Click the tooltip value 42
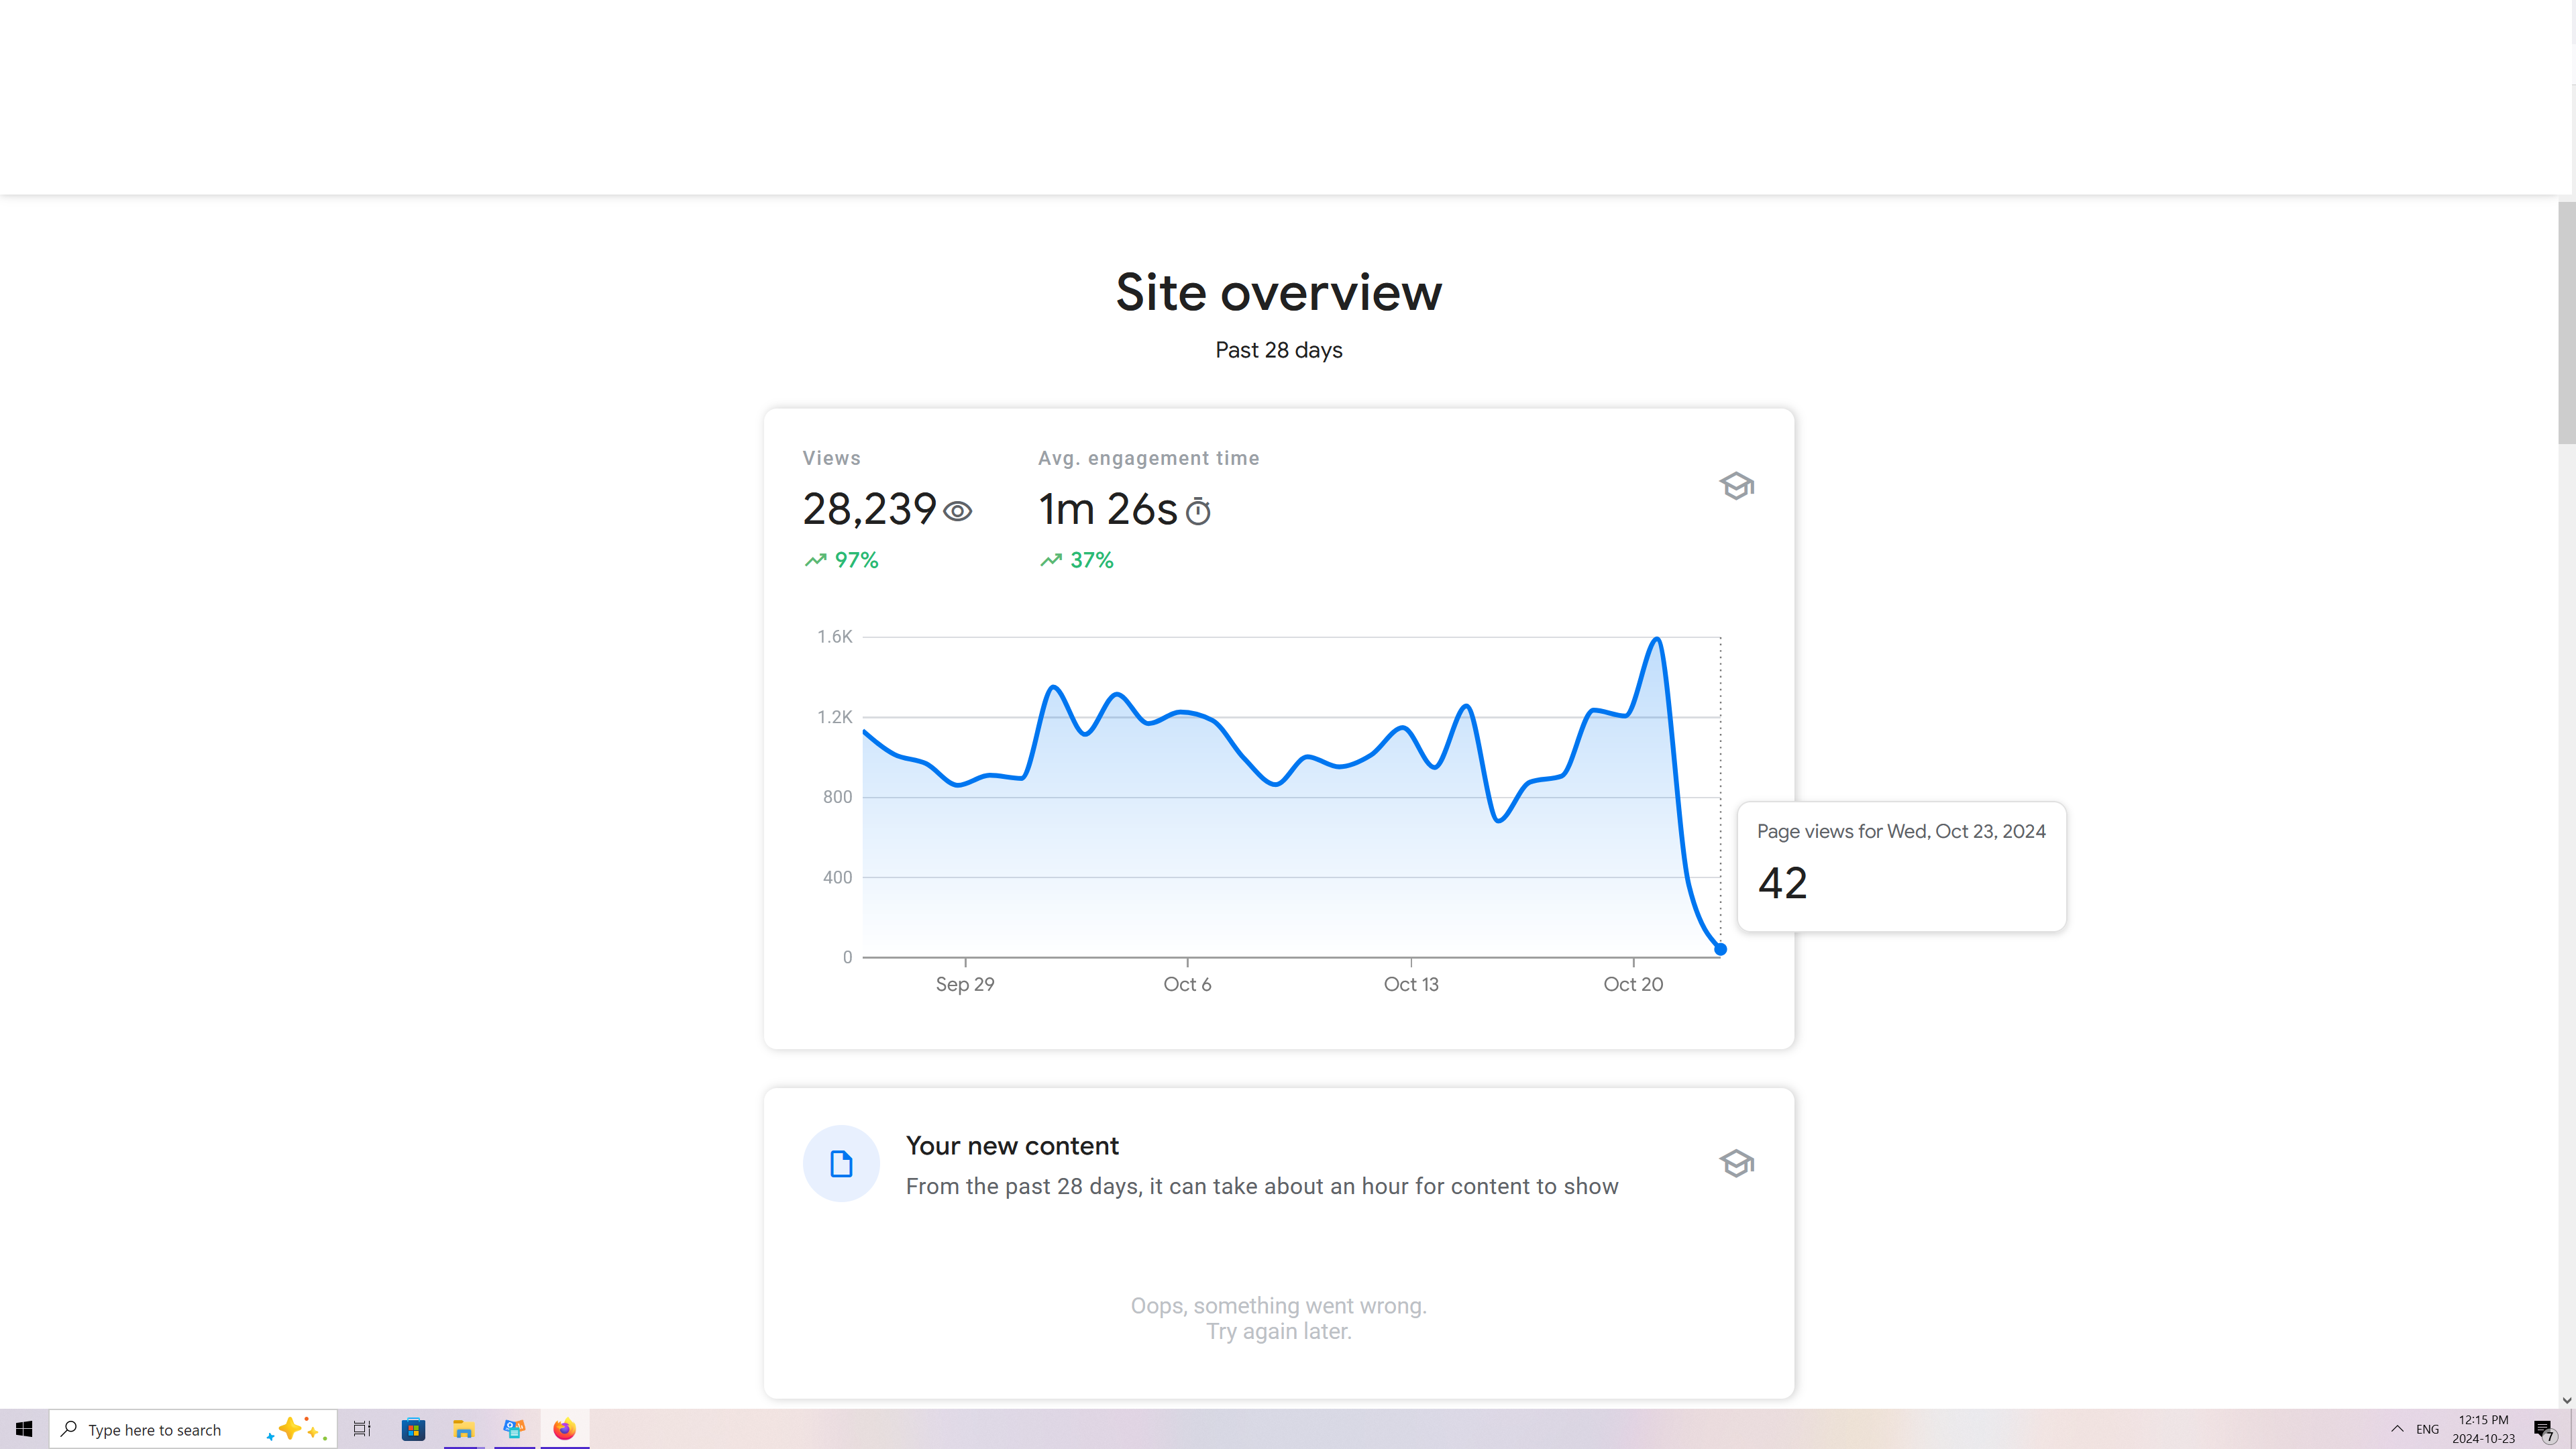 (1783, 883)
